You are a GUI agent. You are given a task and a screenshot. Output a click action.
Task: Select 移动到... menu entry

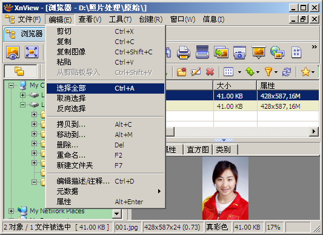click(105, 135)
